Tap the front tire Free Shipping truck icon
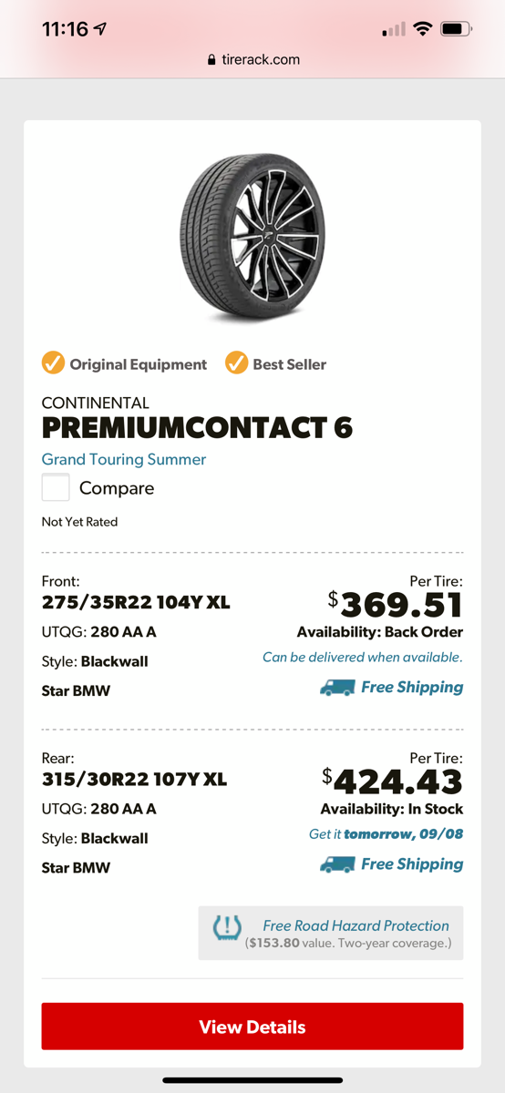505x1093 pixels. pyautogui.click(x=337, y=688)
